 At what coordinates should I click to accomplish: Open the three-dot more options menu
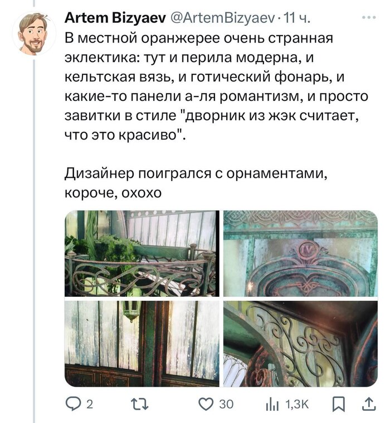coord(369,17)
